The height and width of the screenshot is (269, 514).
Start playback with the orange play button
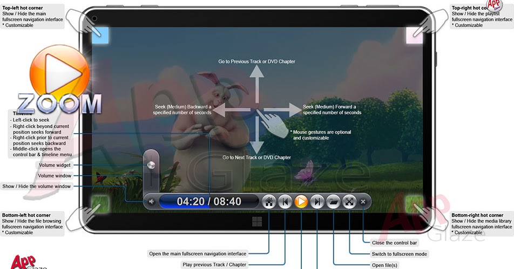click(301, 202)
